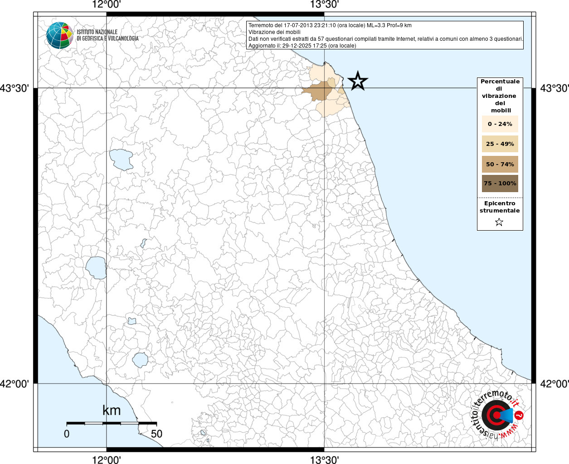
Task: Click the 'km' scale bar label
Action: click(x=112, y=411)
